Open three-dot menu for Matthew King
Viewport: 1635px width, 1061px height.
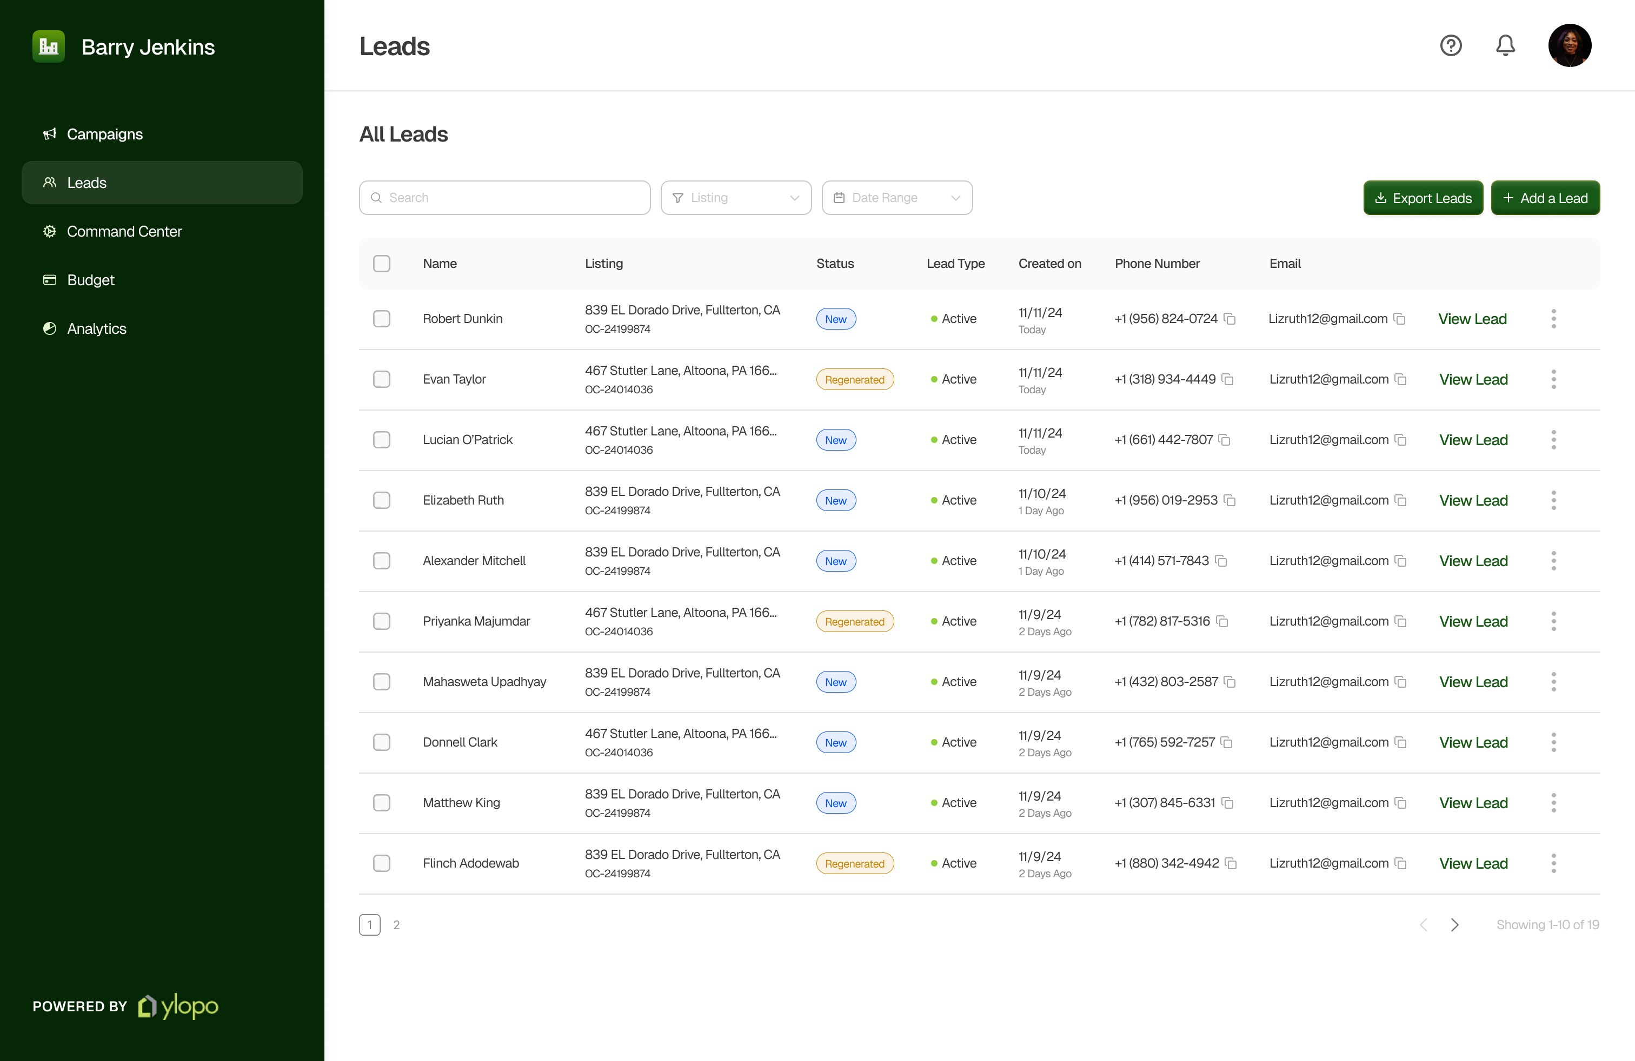(1553, 802)
